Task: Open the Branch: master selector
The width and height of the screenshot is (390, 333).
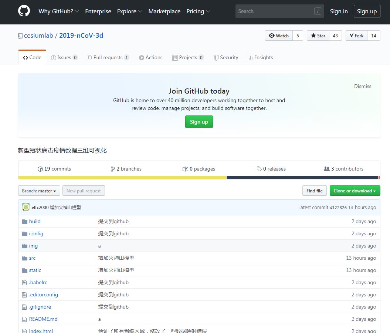Action: pos(39,191)
